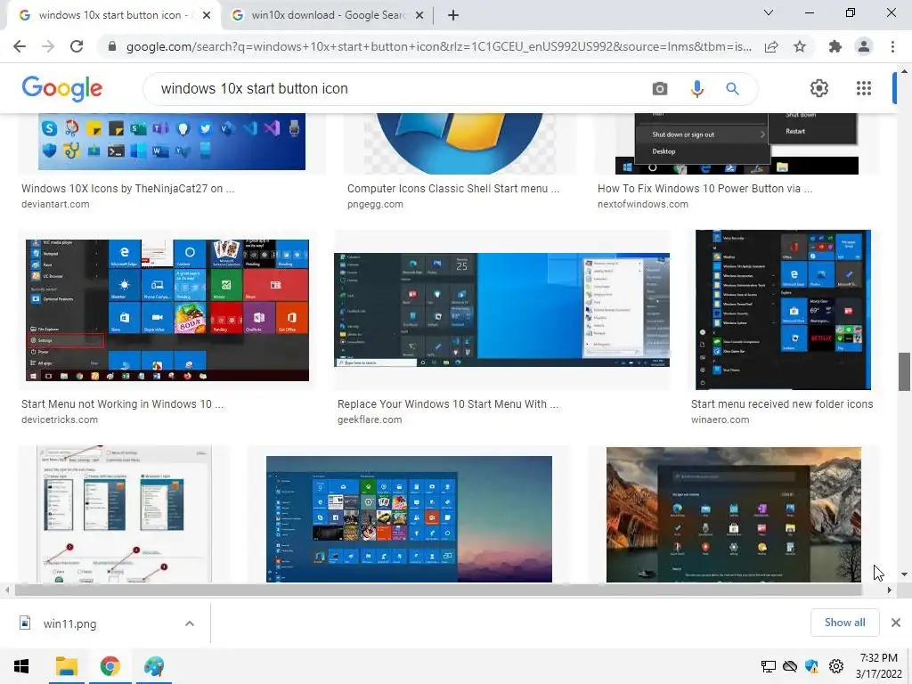
Task: Open Windows Security tray icon
Action: click(811, 666)
